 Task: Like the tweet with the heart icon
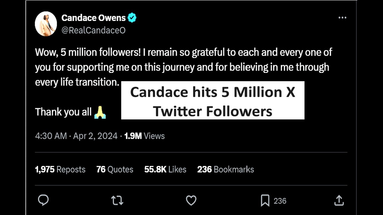pos(191,201)
